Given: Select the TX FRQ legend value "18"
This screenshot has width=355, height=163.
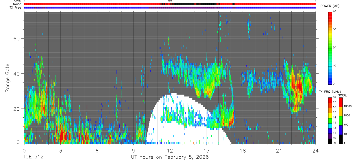Looking at the screenshot, I should tap(334, 97).
